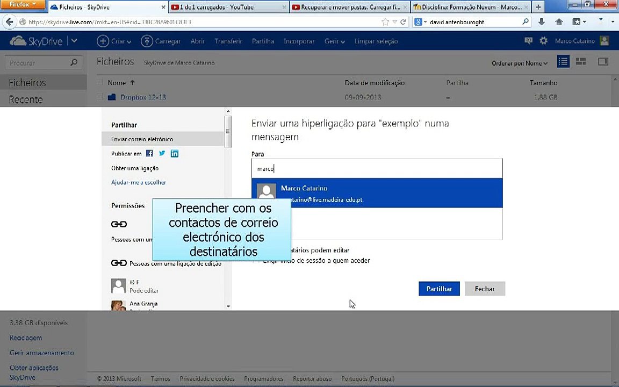
Task: Click Abrir in the toolbar
Action: click(x=197, y=41)
